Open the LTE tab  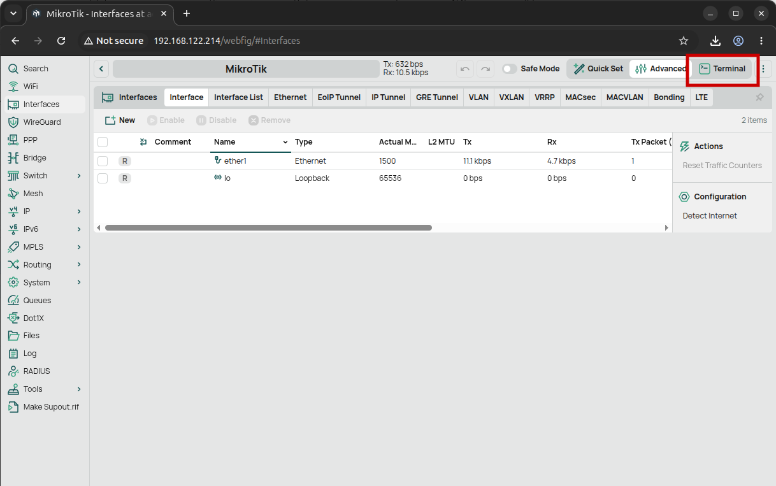[x=701, y=97]
